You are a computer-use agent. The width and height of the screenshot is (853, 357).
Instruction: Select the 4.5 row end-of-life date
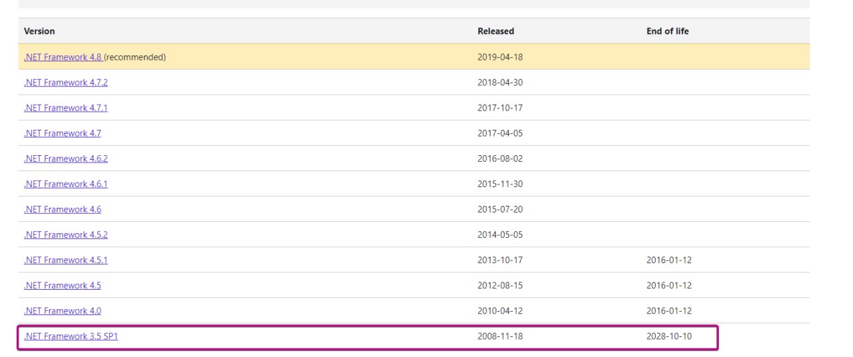point(669,285)
